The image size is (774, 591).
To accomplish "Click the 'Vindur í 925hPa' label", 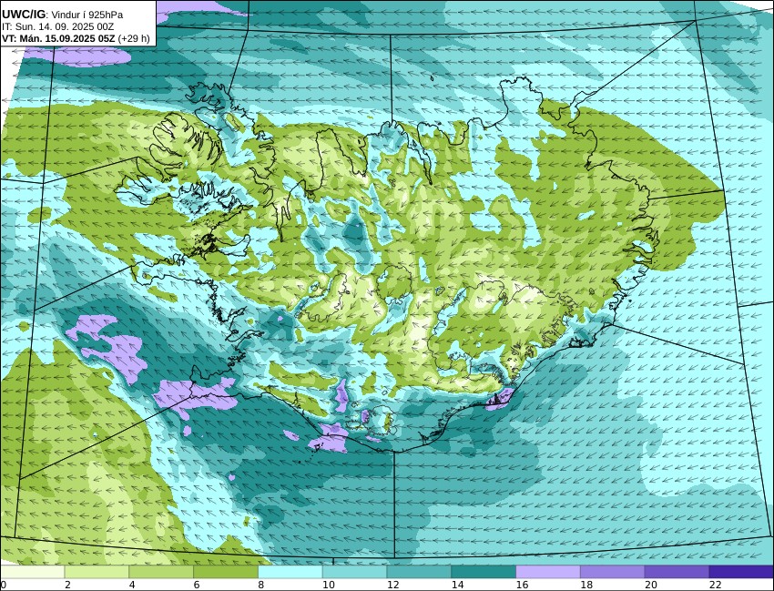I will tap(87, 15).
